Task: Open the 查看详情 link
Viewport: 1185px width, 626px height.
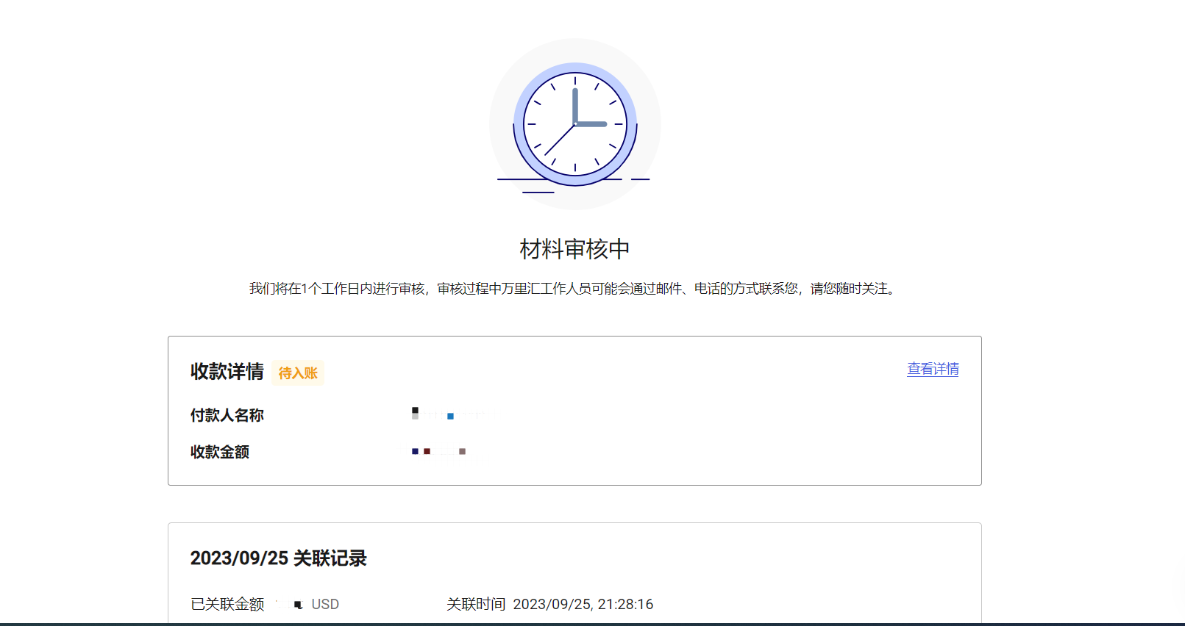Action: (933, 369)
